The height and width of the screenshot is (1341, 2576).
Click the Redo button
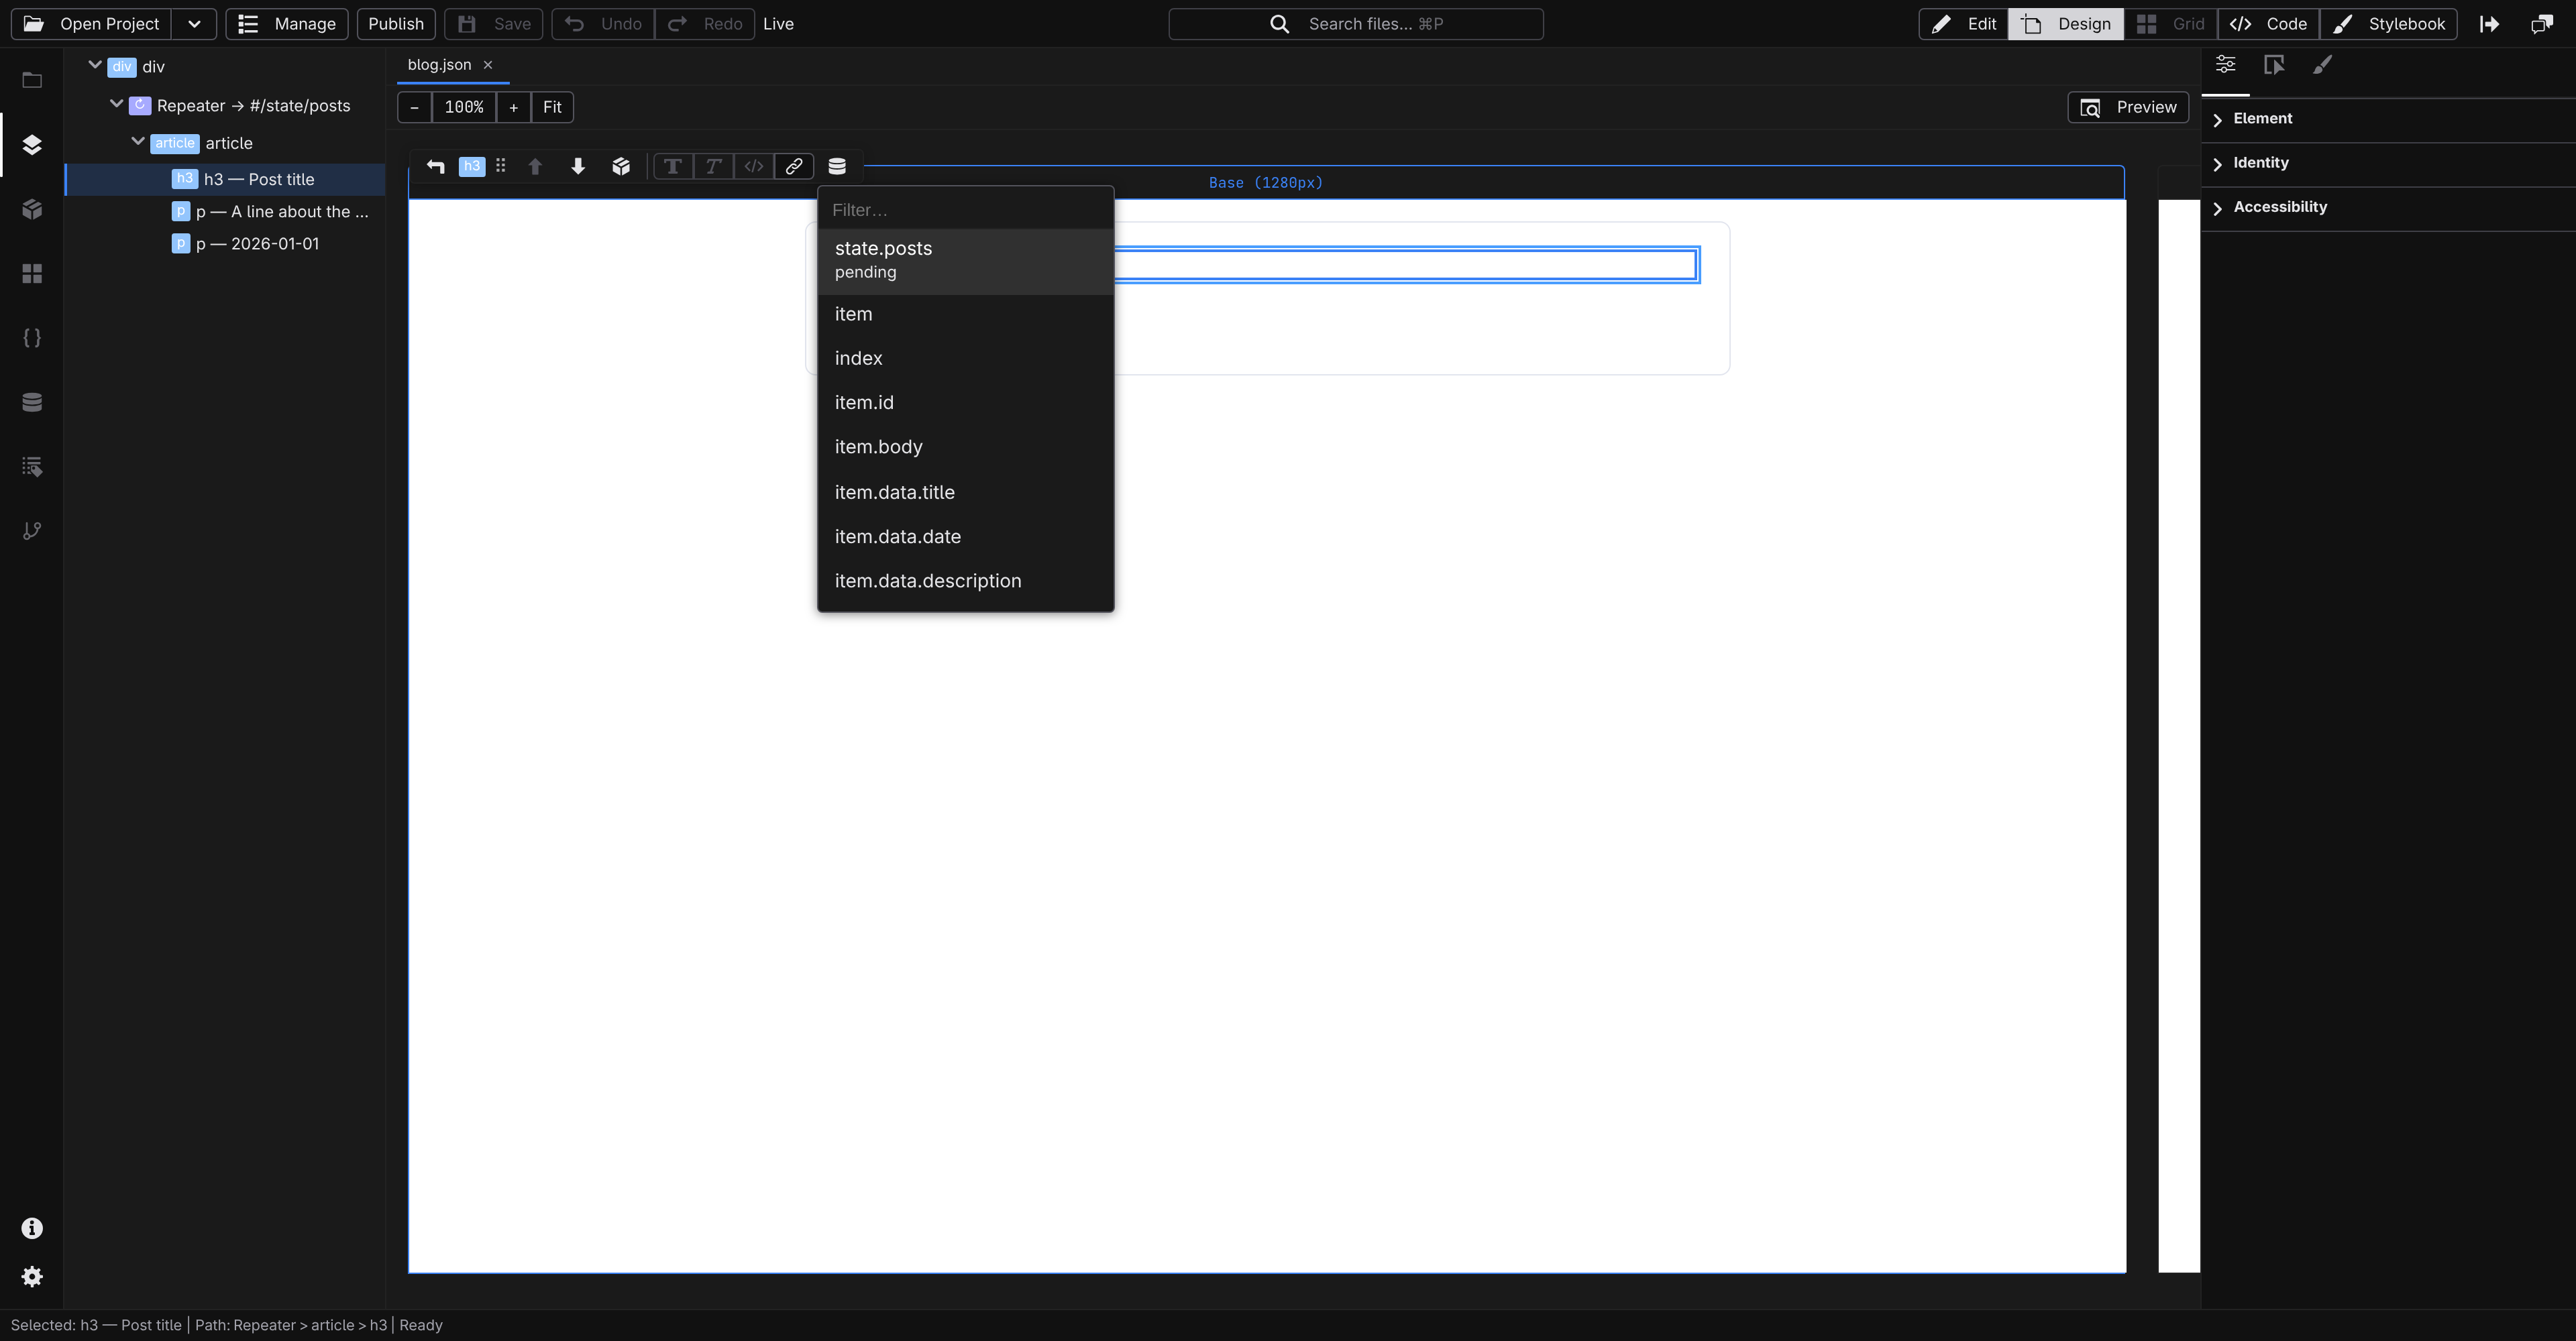pyautogui.click(x=705, y=24)
